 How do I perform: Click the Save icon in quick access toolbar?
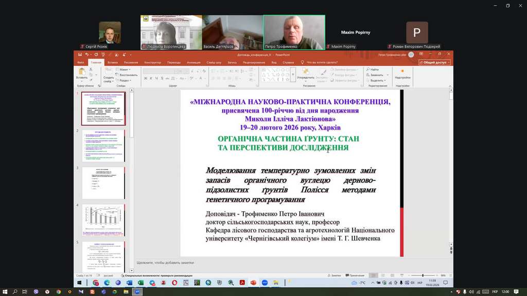[80, 54]
